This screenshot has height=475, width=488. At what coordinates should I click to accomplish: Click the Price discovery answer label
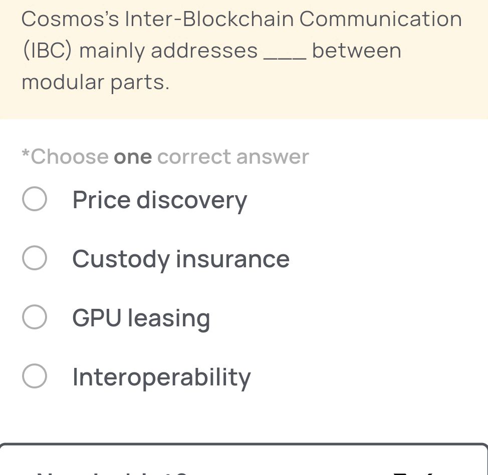click(x=159, y=199)
